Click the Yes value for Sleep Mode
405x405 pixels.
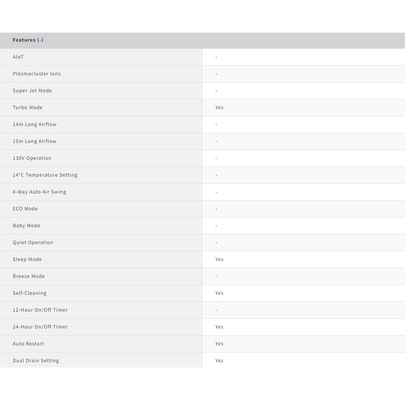point(219,259)
